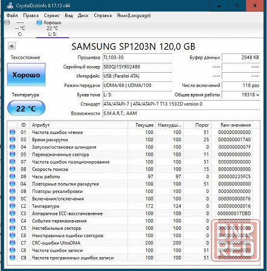Image resolution: width=267 pixels, height=271 pixels.
Task: Click the Хорошо health status button
Action: click(x=26, y=75)
